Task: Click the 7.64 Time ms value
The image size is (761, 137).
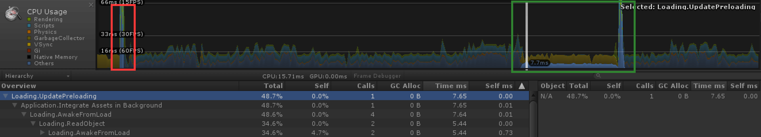Action: 459,115
